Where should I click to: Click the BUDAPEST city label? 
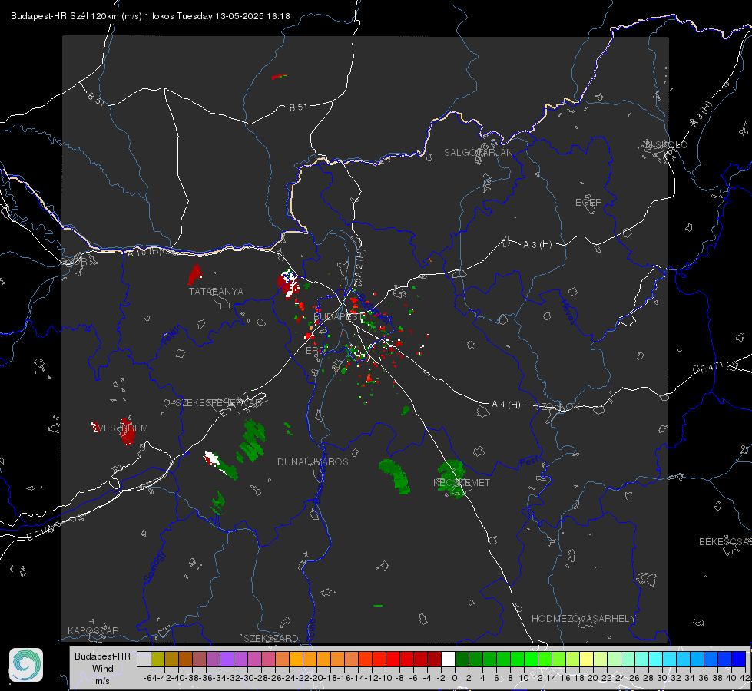click(x=339, y=316)
